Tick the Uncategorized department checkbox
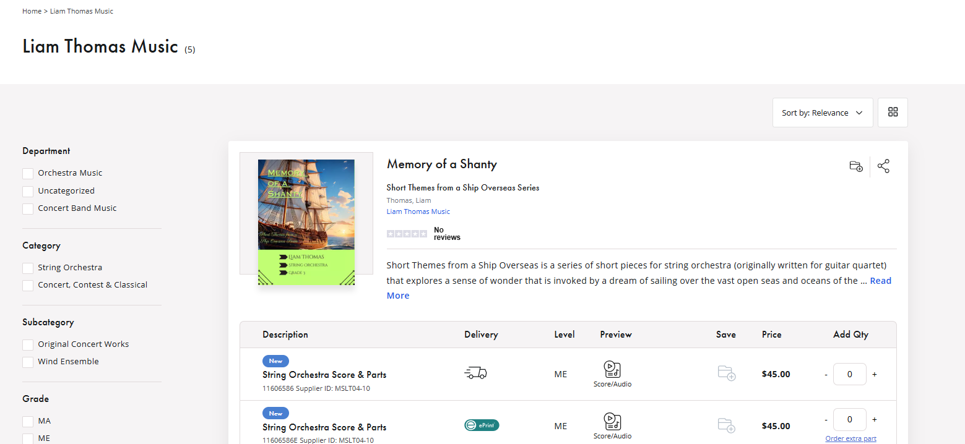This screenshot has height=444, width=965. pos(28,192)
